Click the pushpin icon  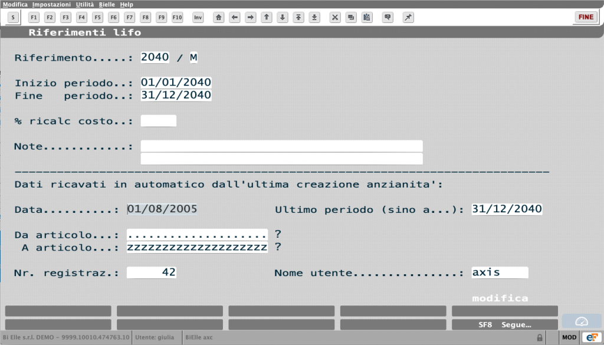(408, 17)
